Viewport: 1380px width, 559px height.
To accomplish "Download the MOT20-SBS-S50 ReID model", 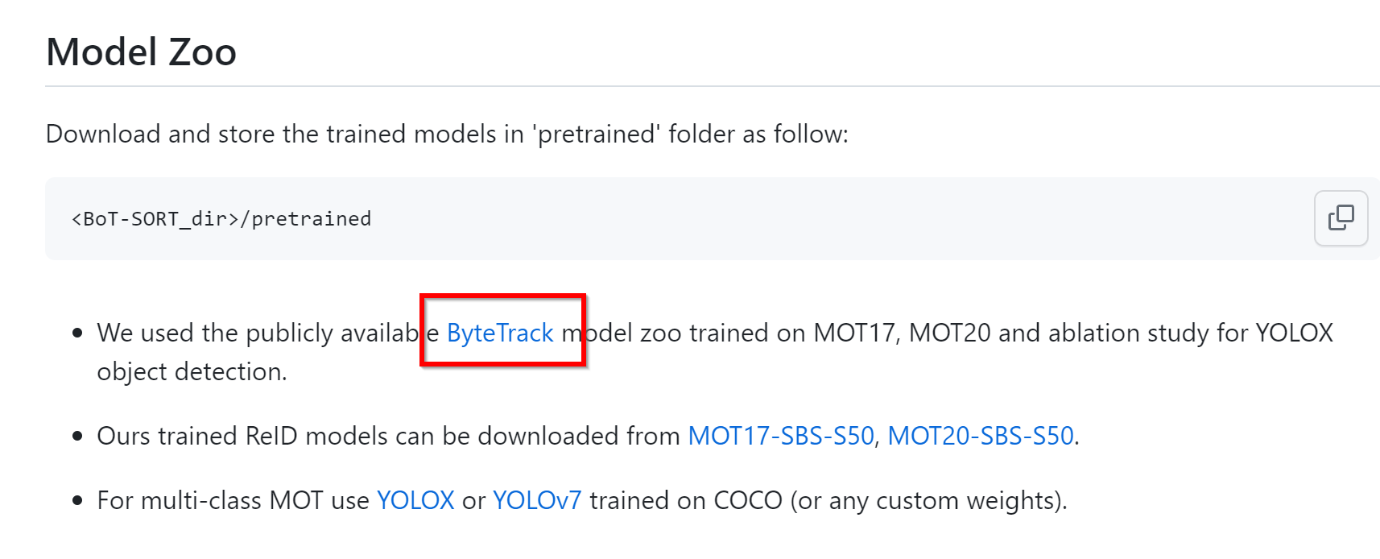I will tap(981, 436).
